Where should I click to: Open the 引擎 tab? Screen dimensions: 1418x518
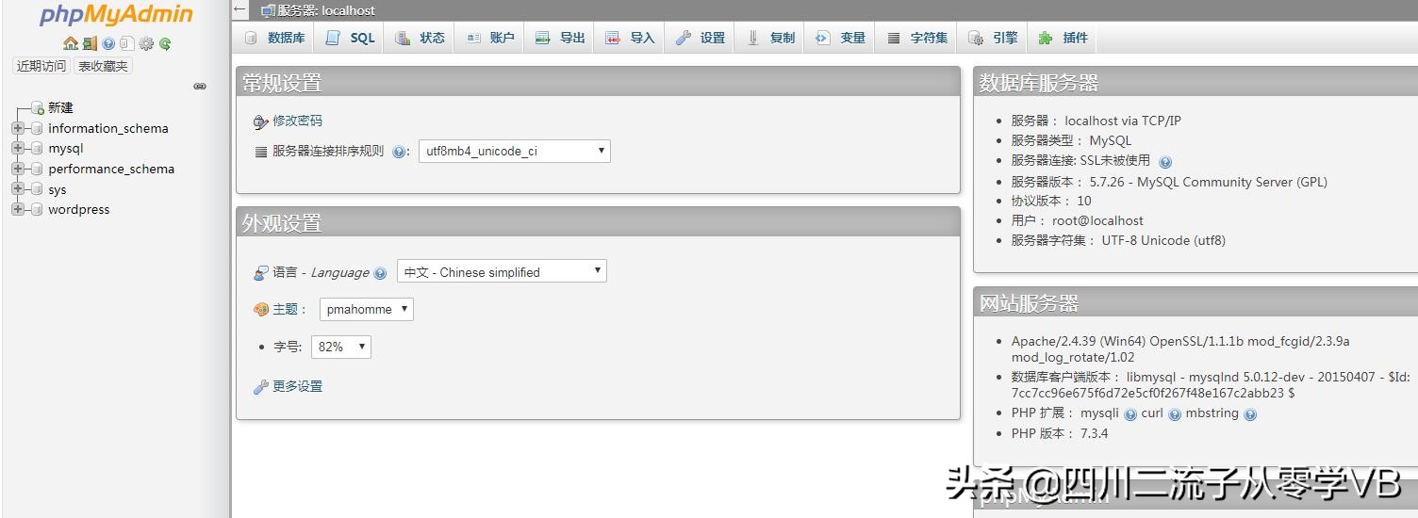(x=993, y=38)
